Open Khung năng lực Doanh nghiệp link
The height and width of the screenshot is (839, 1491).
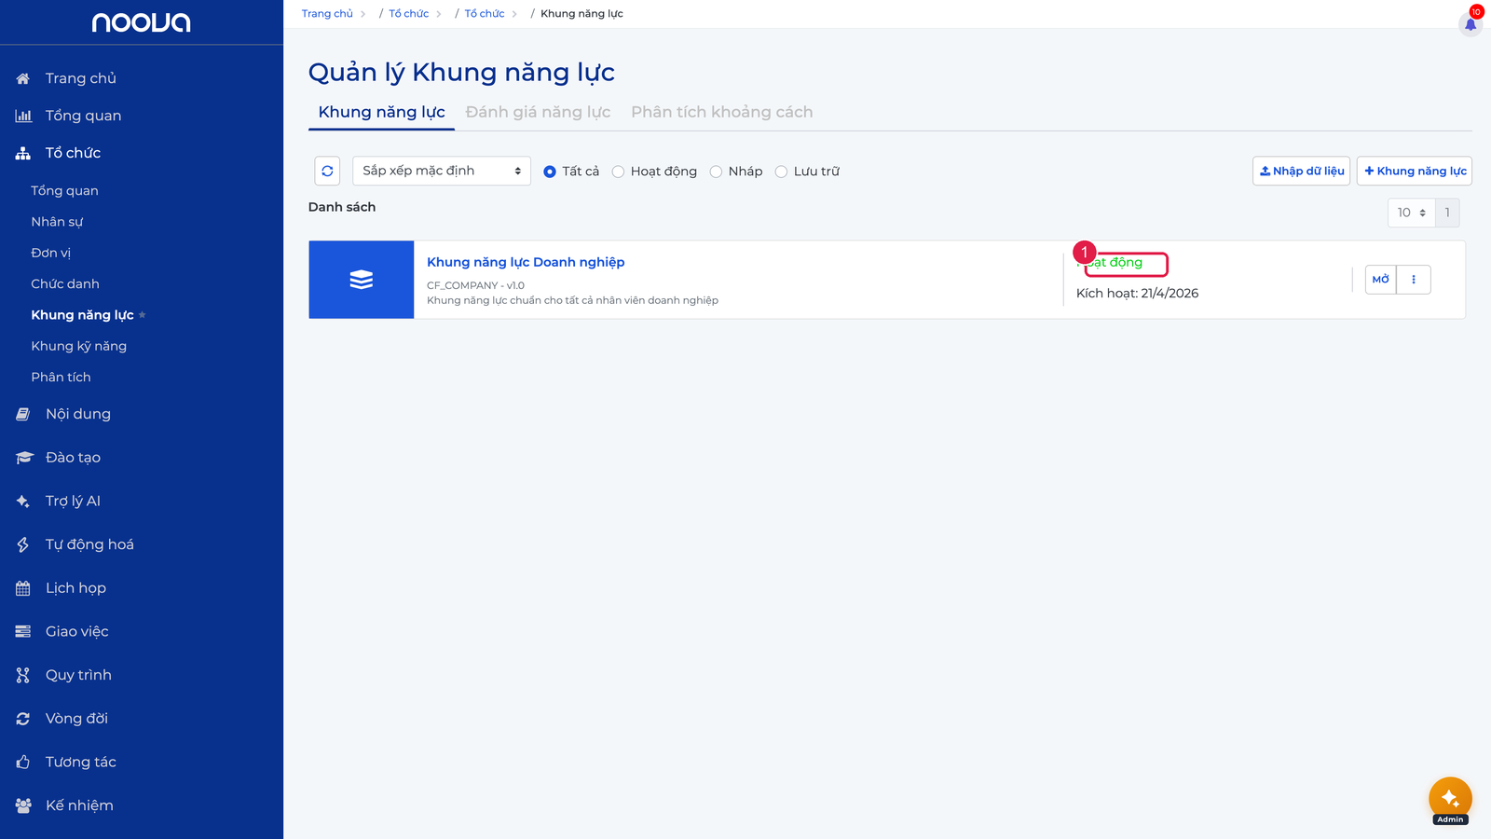click(x=526, y=262)
